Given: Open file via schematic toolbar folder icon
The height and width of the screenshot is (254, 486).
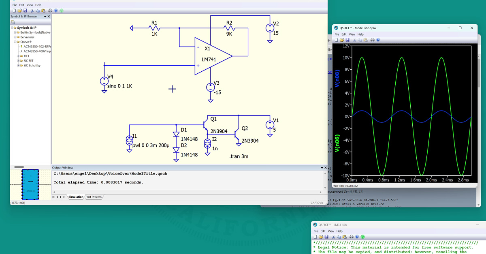Looking at the screenshot, I should click(x=20, y=11).
